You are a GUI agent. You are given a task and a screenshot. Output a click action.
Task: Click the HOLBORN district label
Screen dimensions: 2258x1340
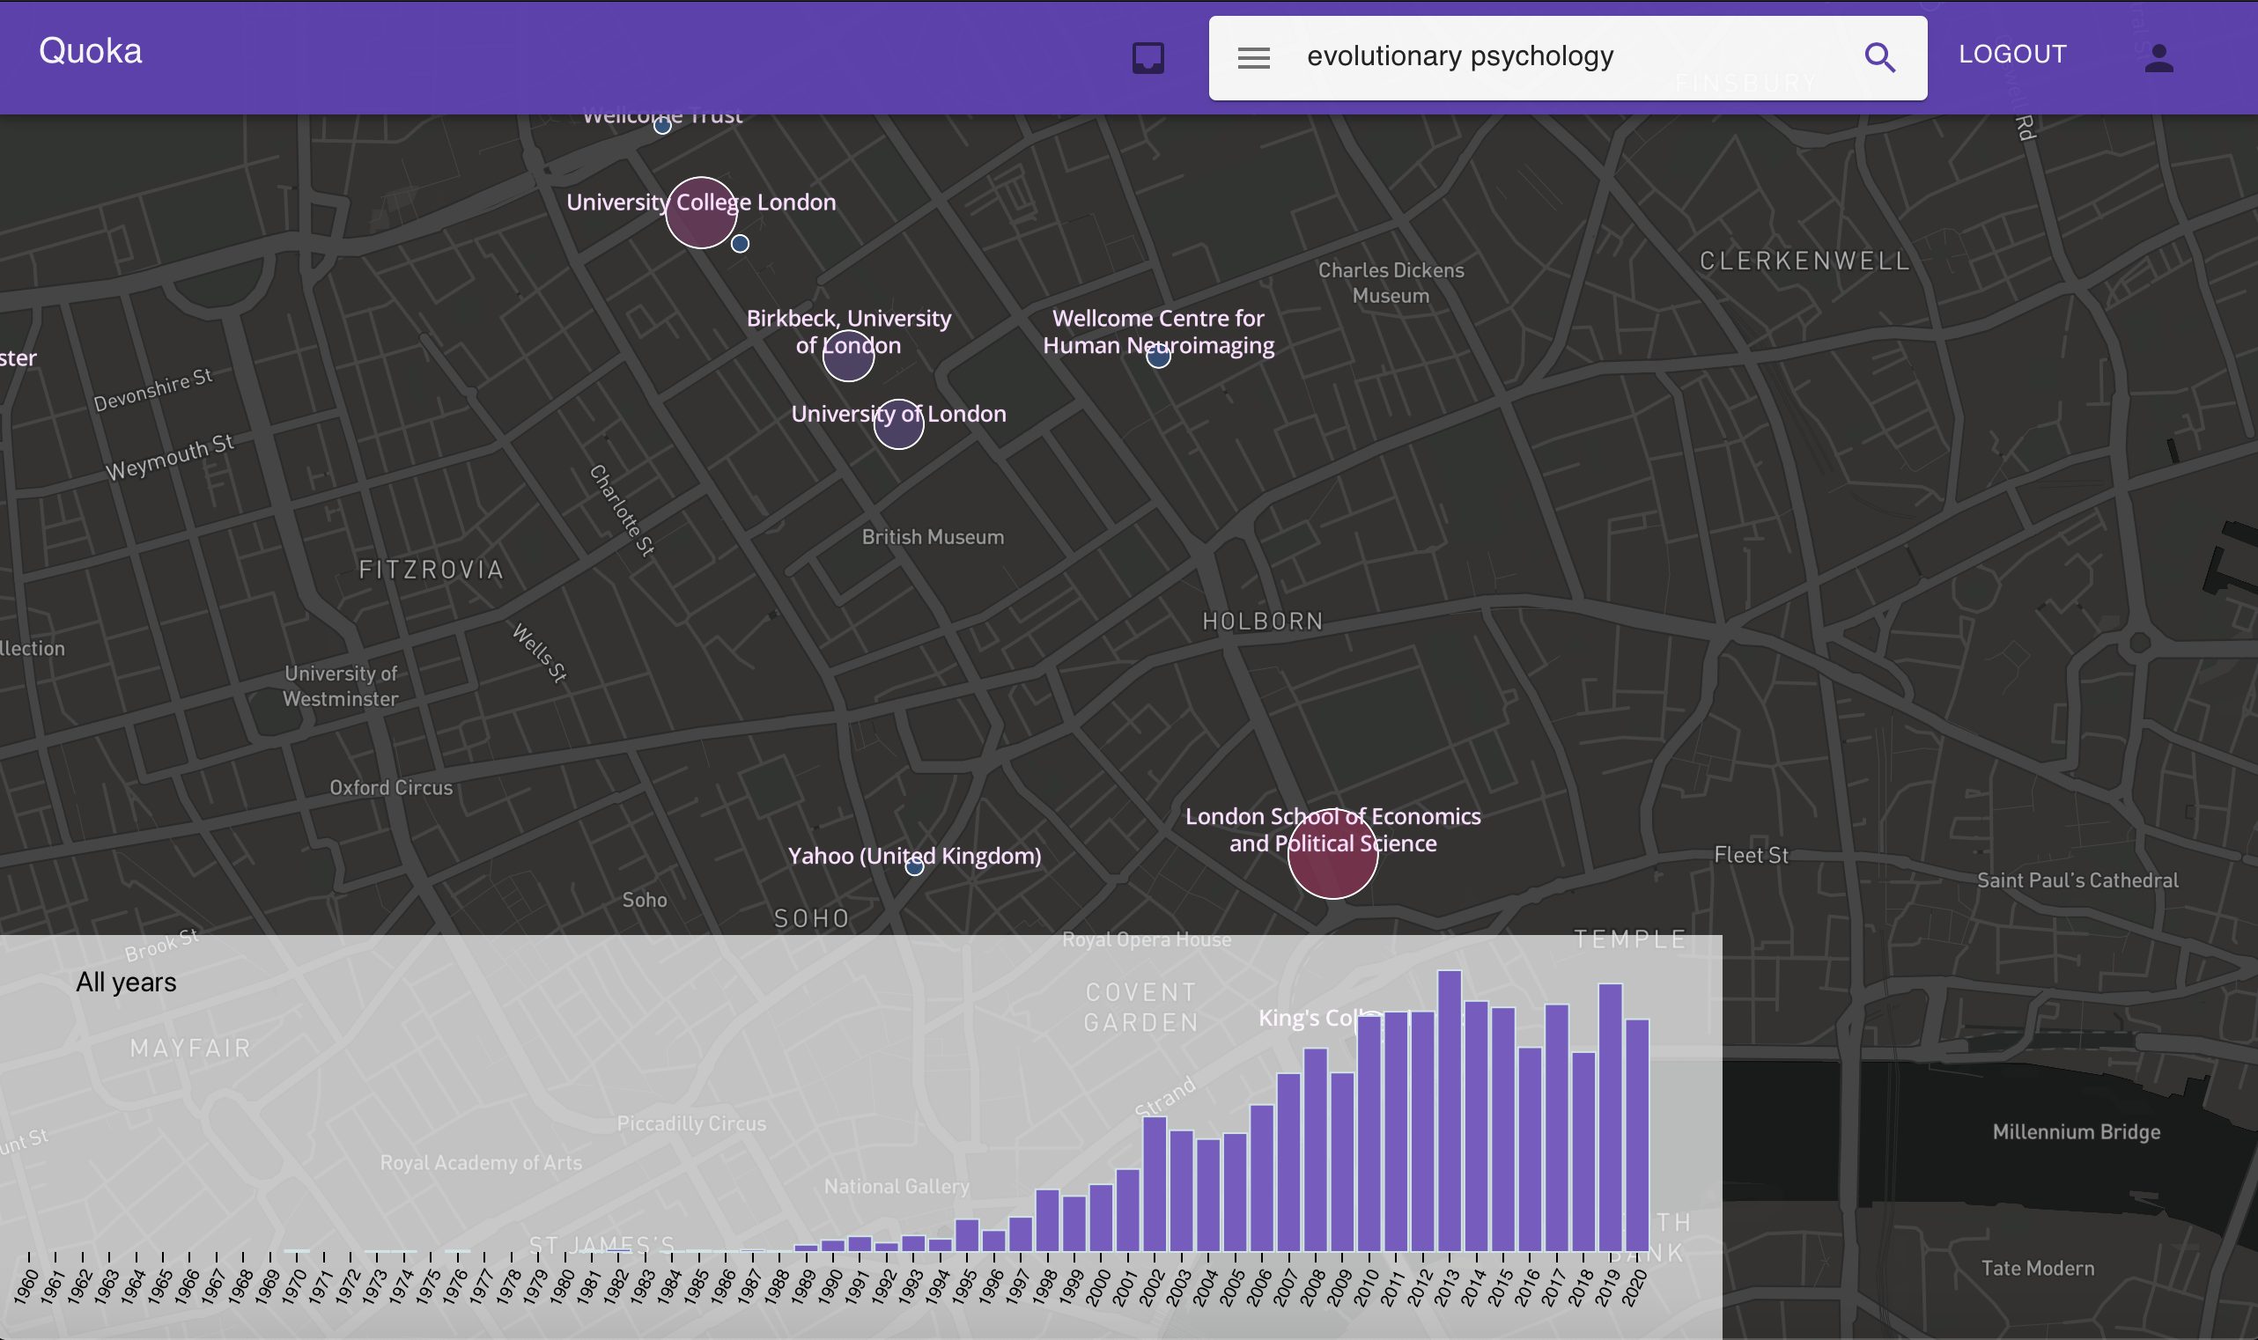(1263, 622)
